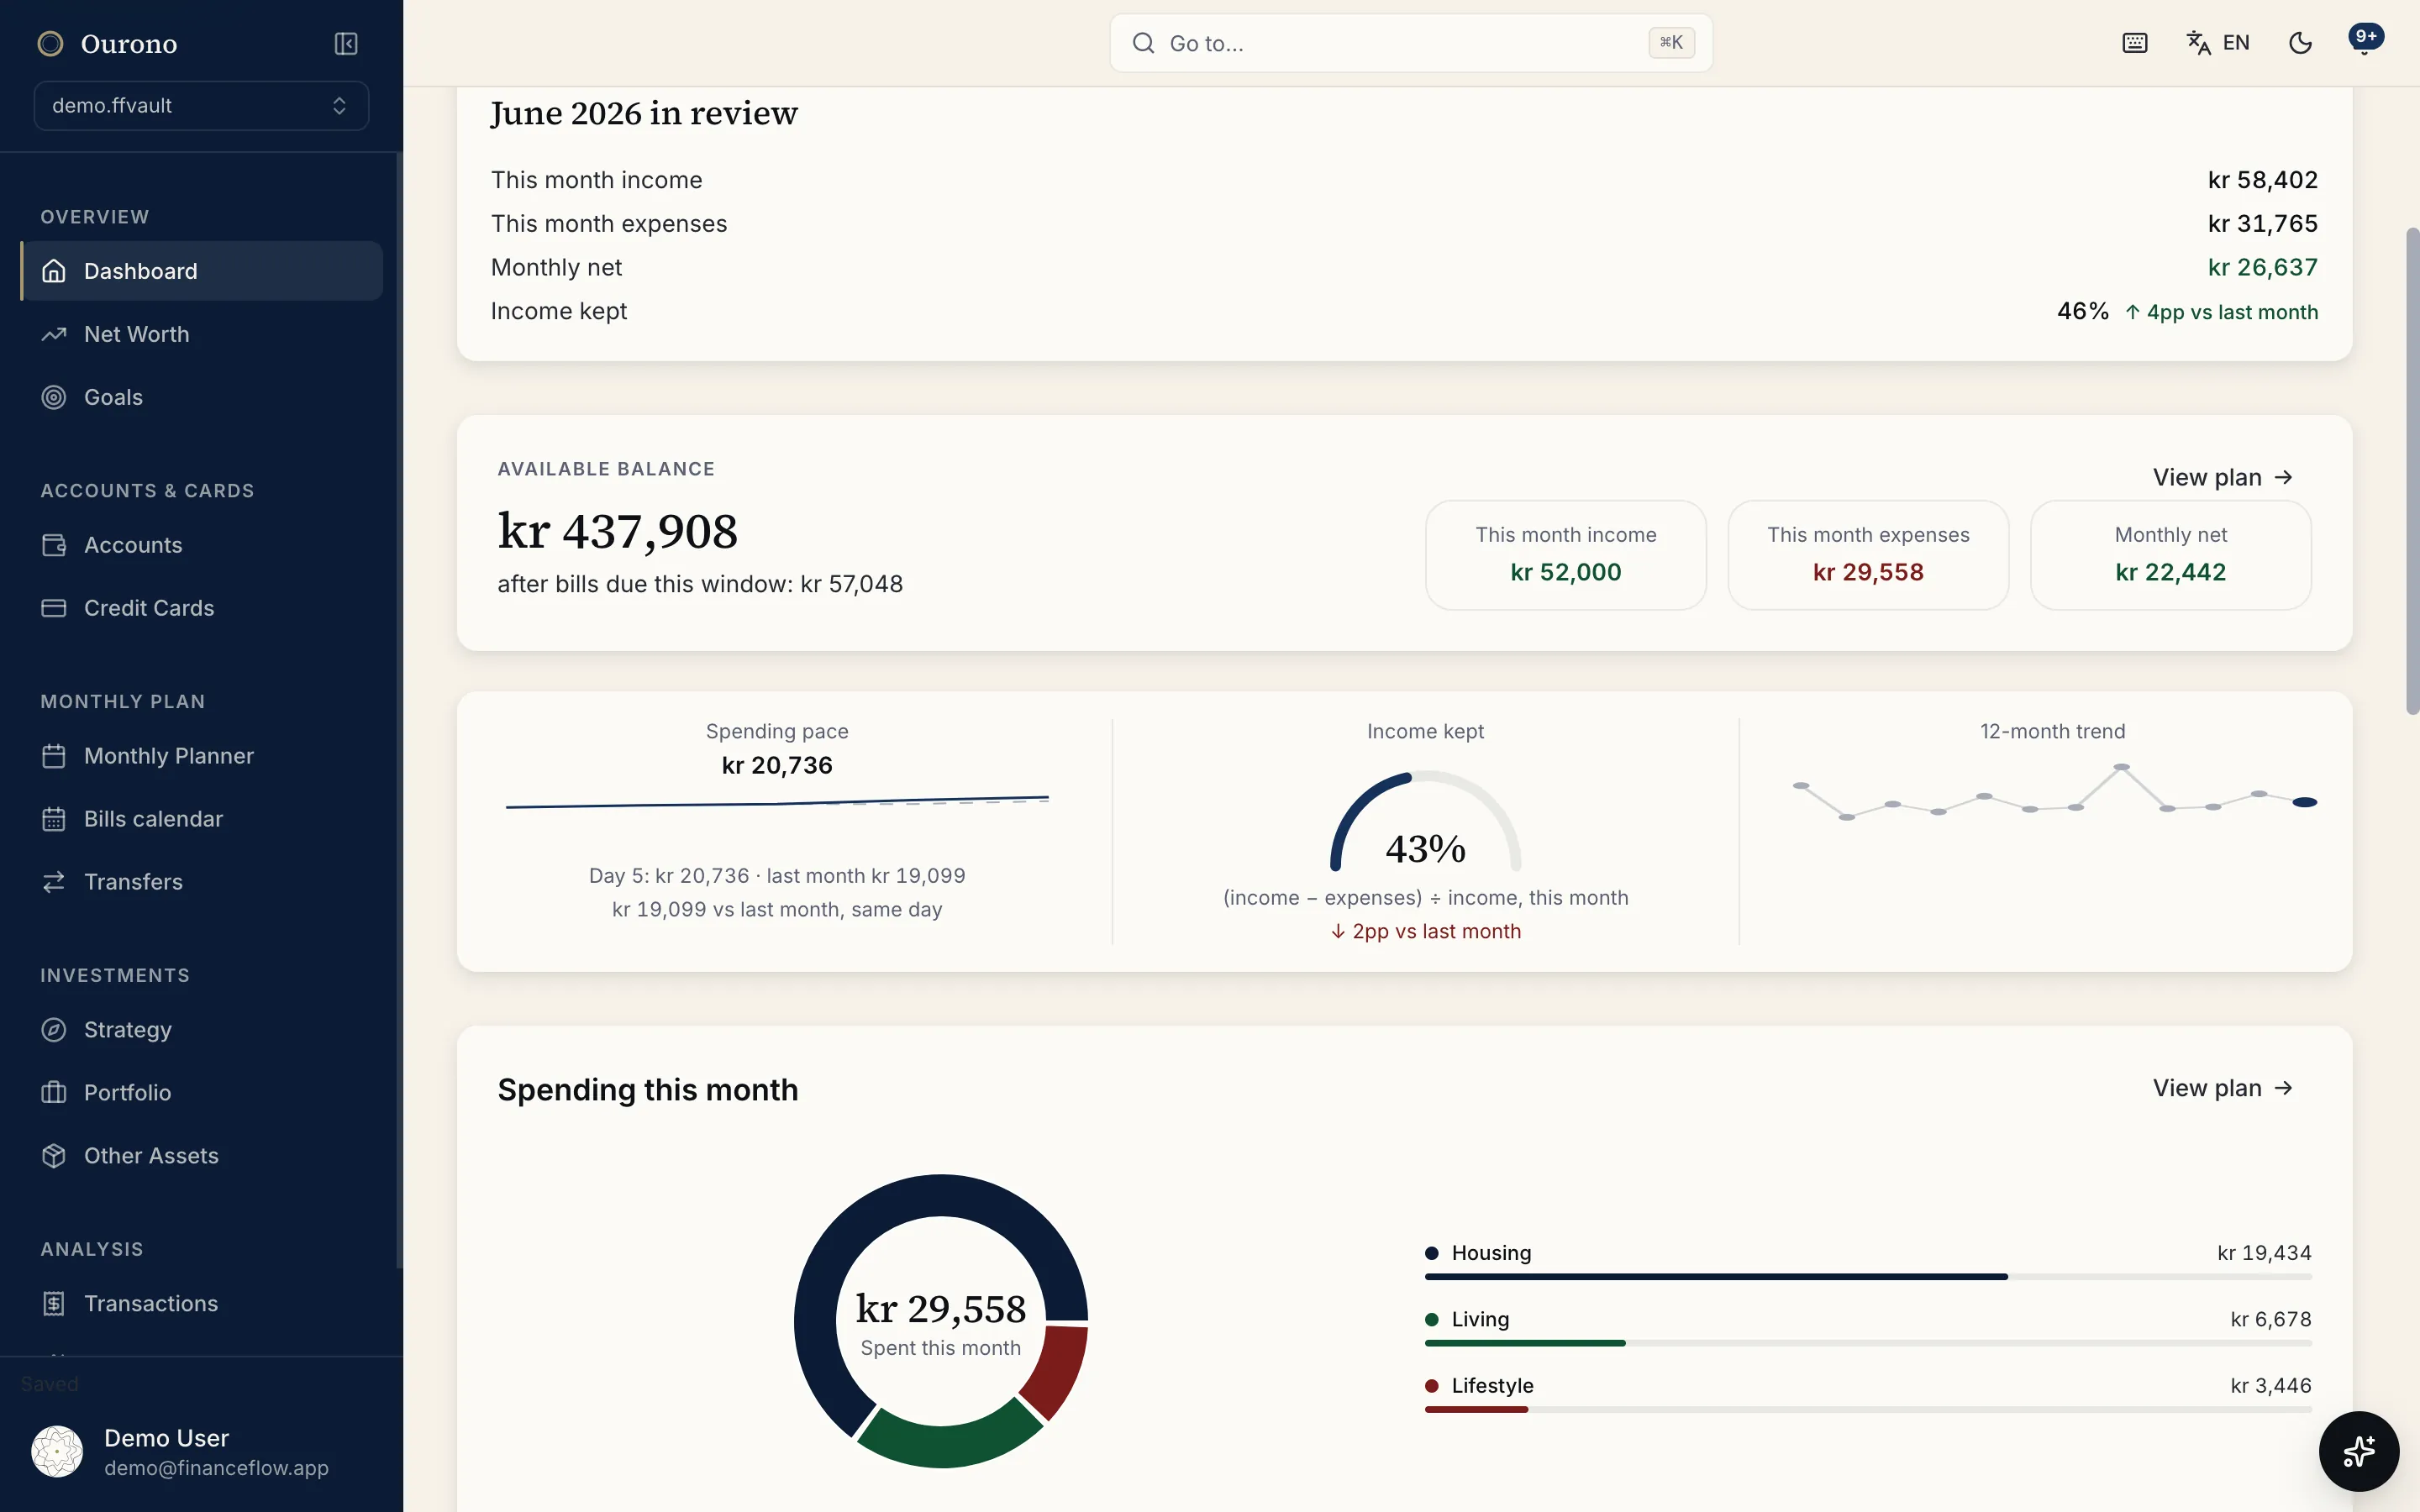Click the Dashboard home icon
The height and width of the screenshot is (1512, 2420).
pyautogui.click(x=54, y=270)
